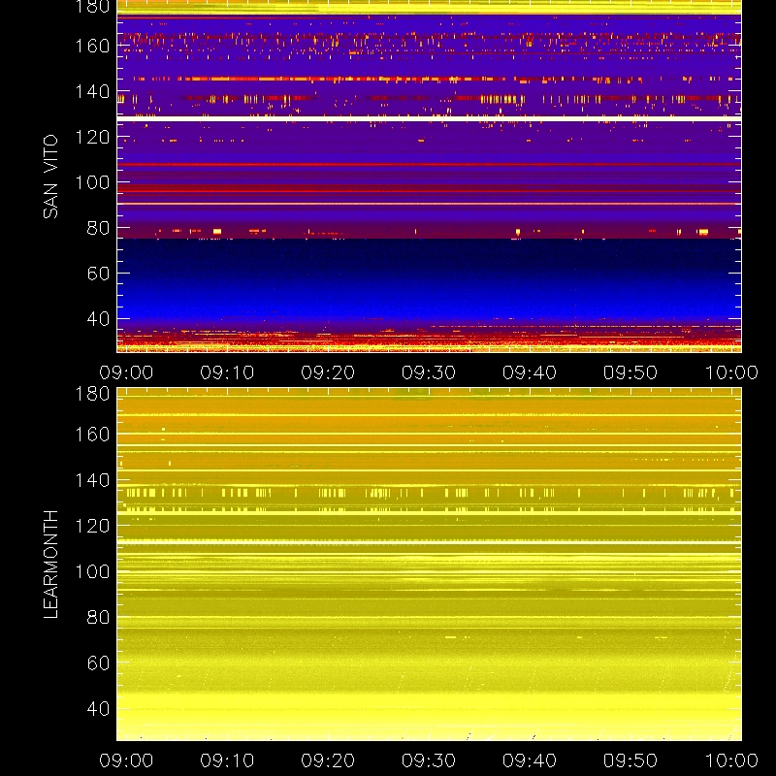Click the 09:50 time label under Learmonth plot
The image size is (776, 776).
click(x=630, y=760)
